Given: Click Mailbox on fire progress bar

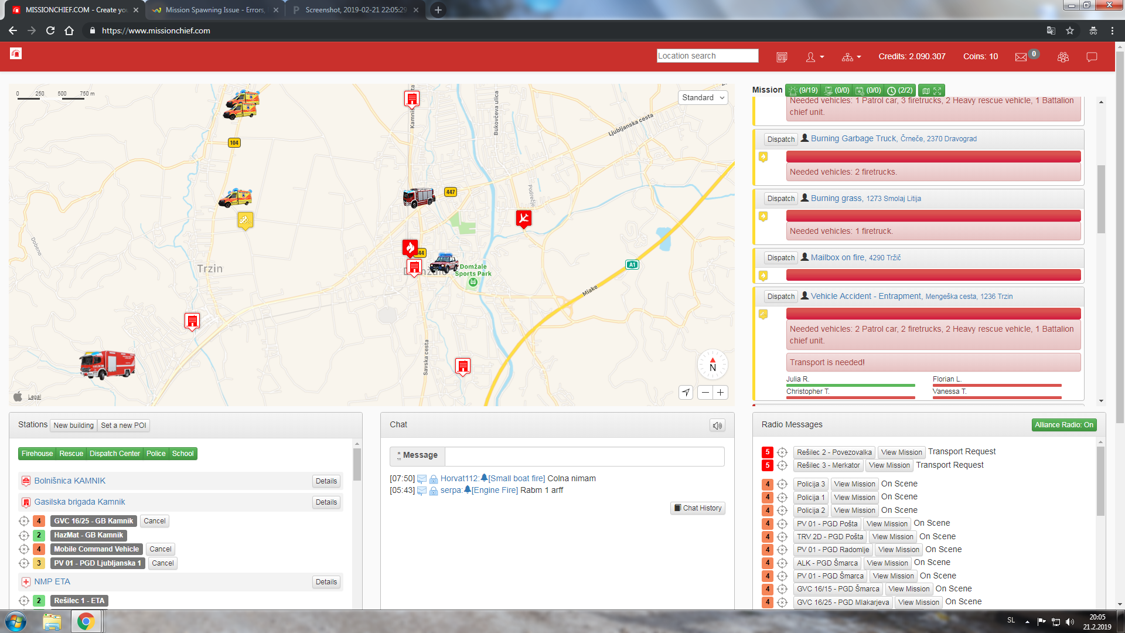Looking at the screenshot, I should pyautogui.click(x=933, y=275).
